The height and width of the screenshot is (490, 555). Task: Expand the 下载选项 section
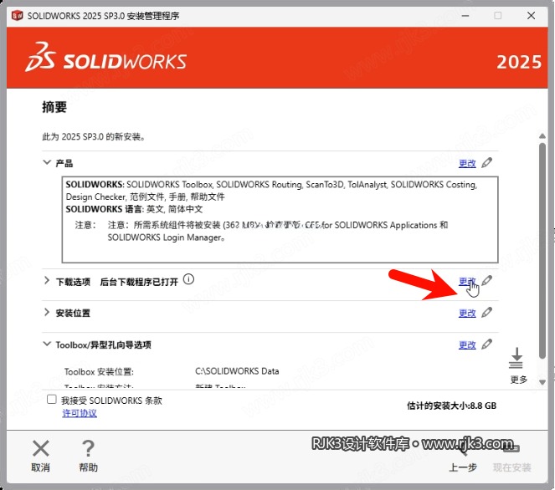pos(47,281)
